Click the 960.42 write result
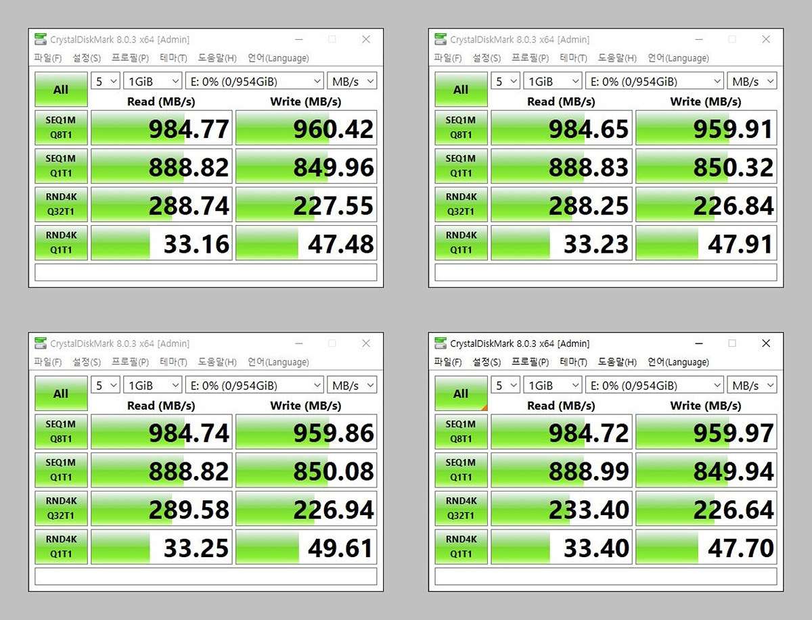Viewport: 812px width, 620px height. point(307,128)
